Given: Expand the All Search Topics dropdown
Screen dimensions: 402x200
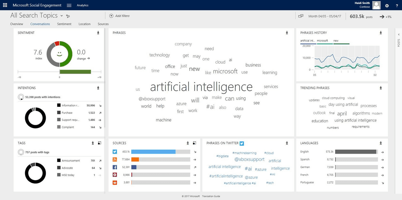Looking at the screenshot, I should pos(61,16).
